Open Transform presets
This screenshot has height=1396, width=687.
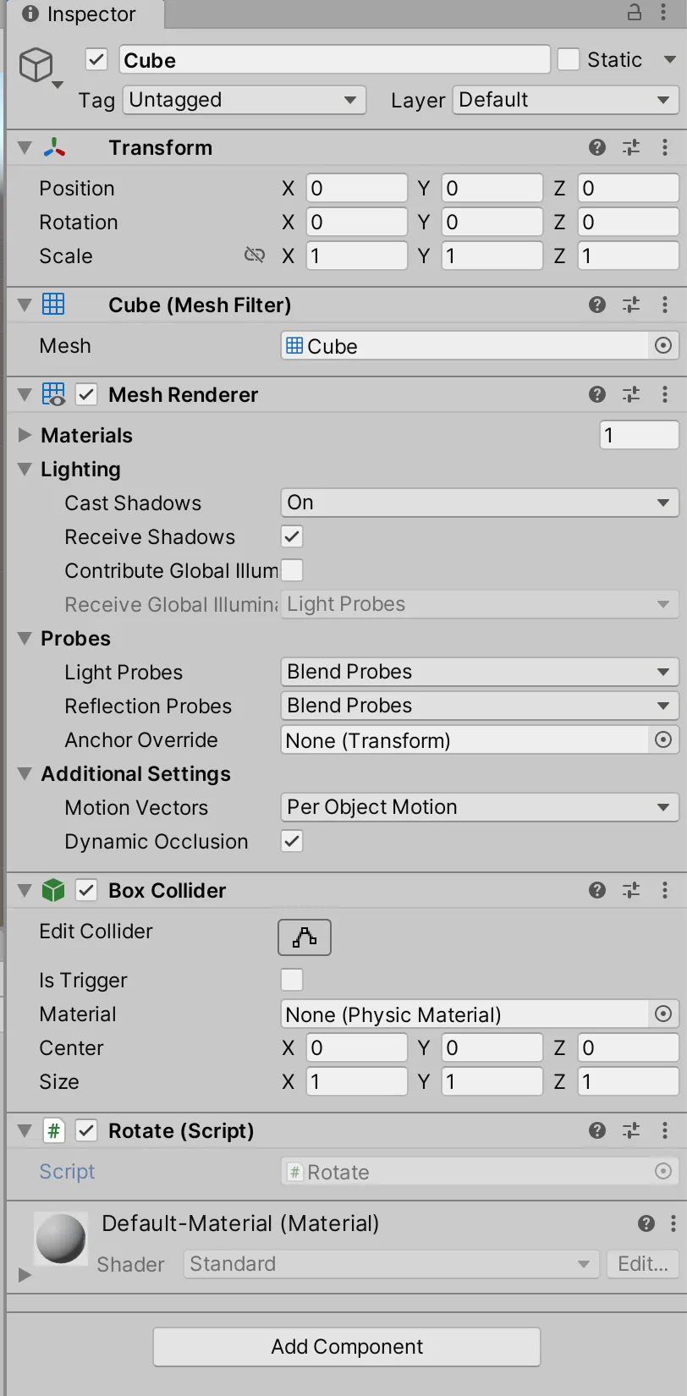630,147
